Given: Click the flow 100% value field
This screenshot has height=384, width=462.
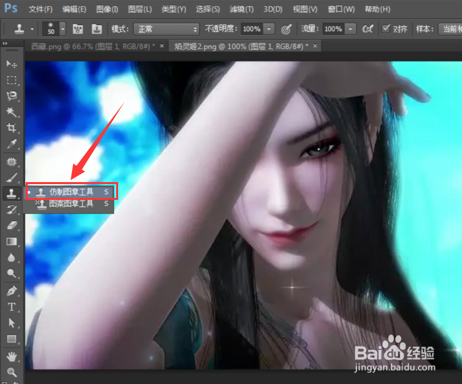Looking at the screenshot, I should [333, 29].
